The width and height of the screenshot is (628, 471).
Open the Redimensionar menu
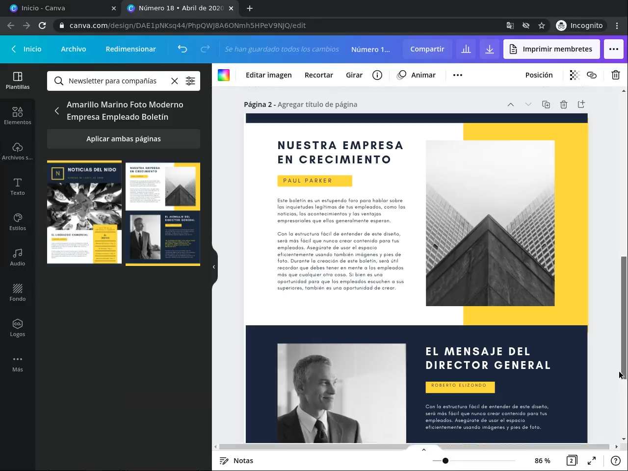(131, 49)
